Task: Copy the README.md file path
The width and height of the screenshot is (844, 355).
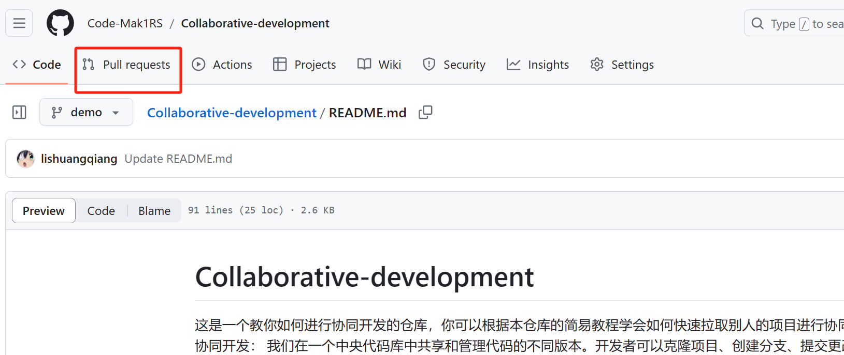Action: coord(425,112)
